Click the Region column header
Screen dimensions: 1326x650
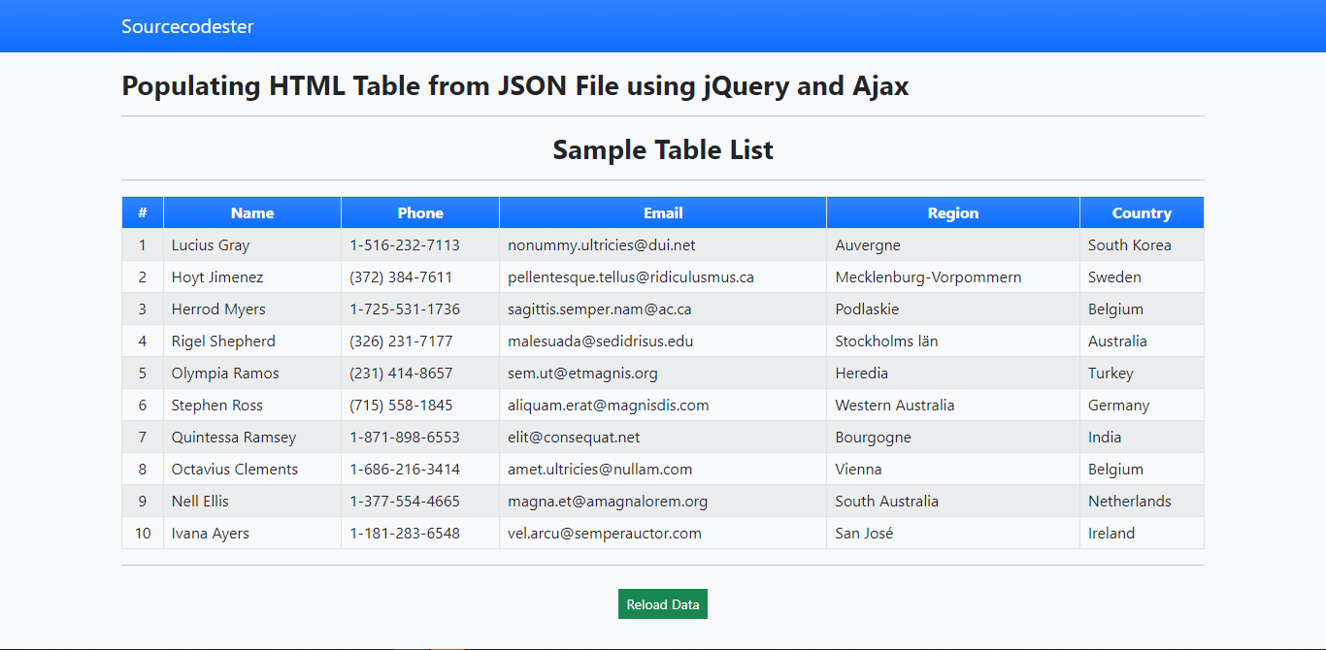pos(952,212)
